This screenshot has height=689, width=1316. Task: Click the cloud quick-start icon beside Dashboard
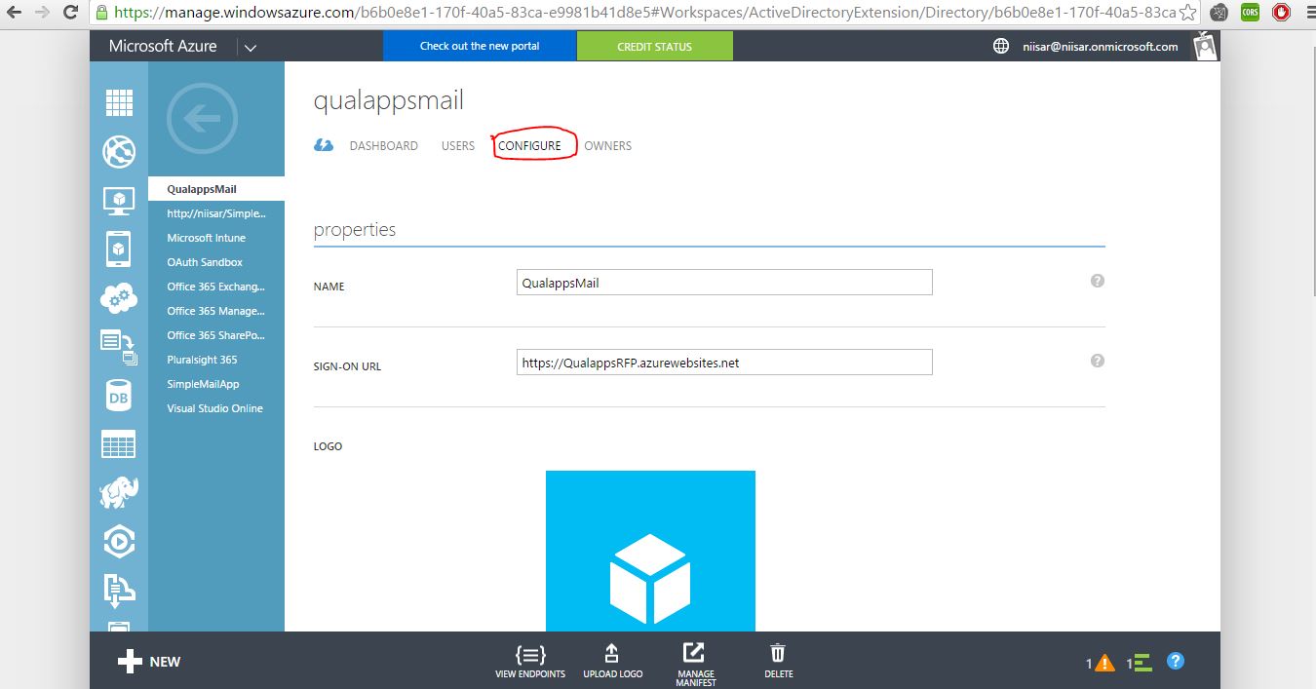point(324,145)
